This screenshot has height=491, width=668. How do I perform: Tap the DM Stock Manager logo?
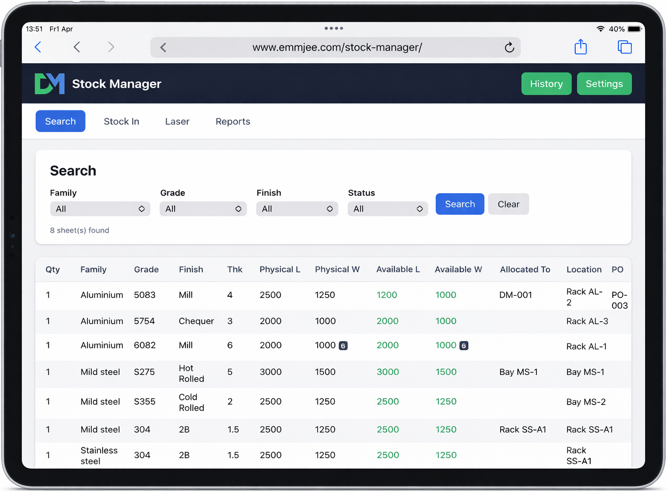(x=50, y=84)
